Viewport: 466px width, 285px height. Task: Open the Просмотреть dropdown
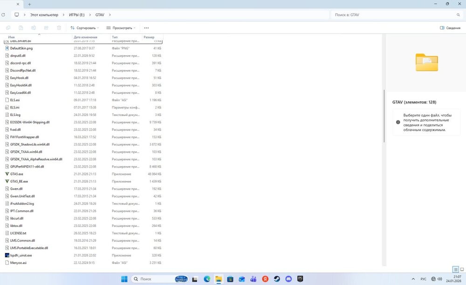pos(122,27)
